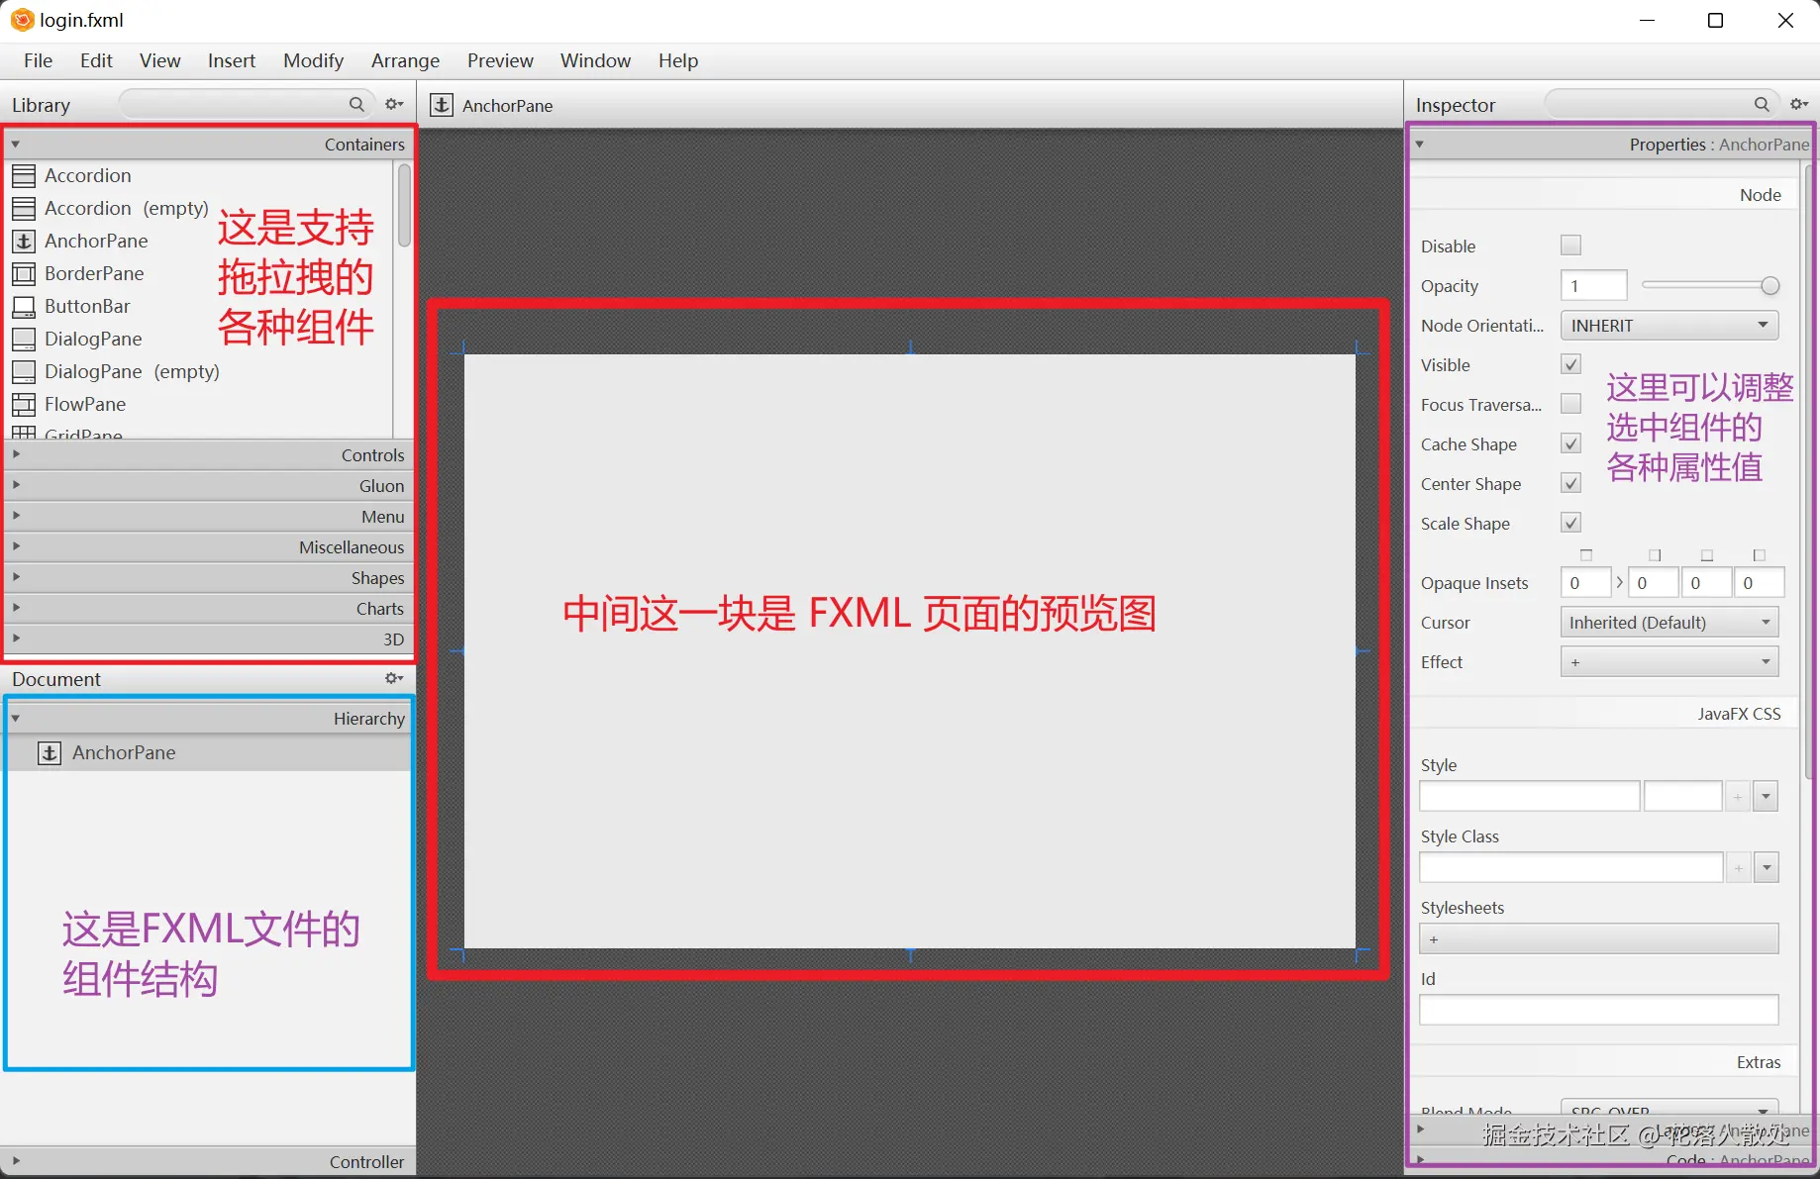
Task: Open the Node Orientation INHERIT dropdown
Action: click(1669, 326)
